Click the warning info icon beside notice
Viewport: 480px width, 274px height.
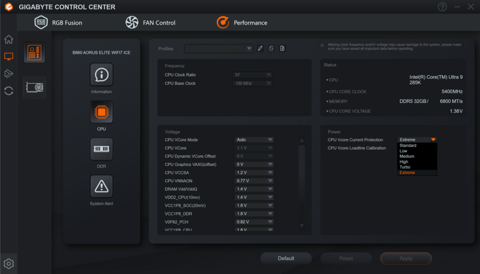coord(322,45)
